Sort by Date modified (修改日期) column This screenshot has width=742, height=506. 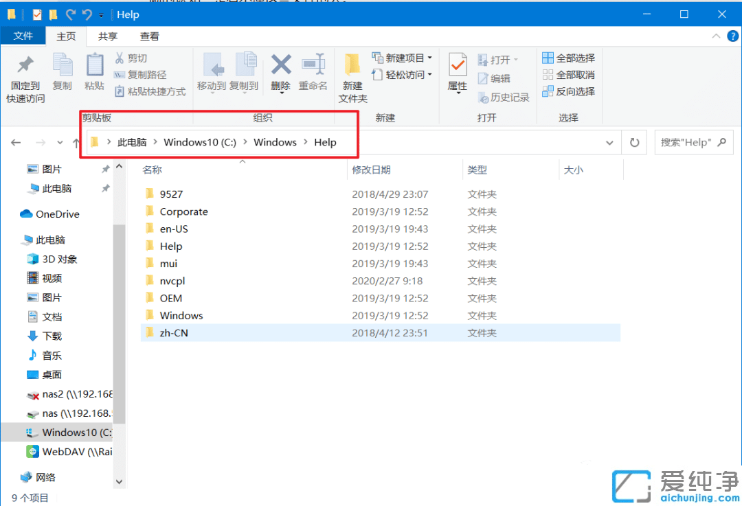pyautogui.click(x=372, y=170)
